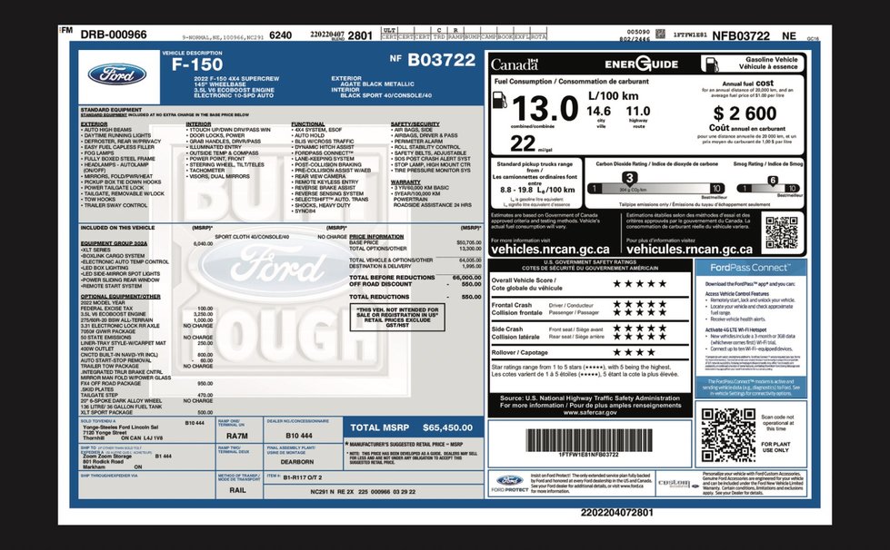This screenshot has height=550, width=890.
Task: Click the Black Sport 40/Console/40 interior text in the vehicle description header
Action: click(386, 95)
